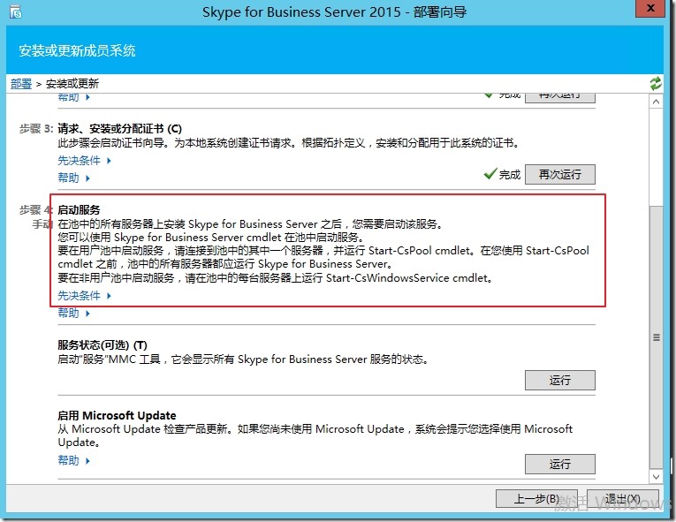Click the Start-CsWindowsService cmdlet line
Image resolution: width=676 pixels, height=522 pixels.
pos(276,278)
